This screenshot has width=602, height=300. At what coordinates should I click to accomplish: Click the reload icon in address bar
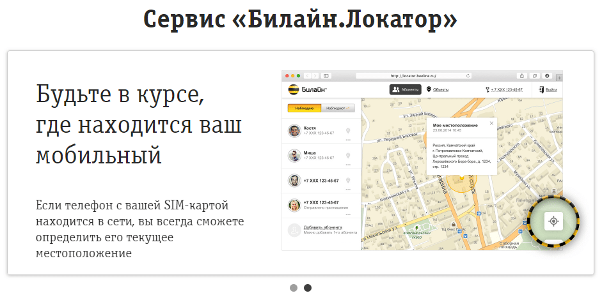pos(468,76)
